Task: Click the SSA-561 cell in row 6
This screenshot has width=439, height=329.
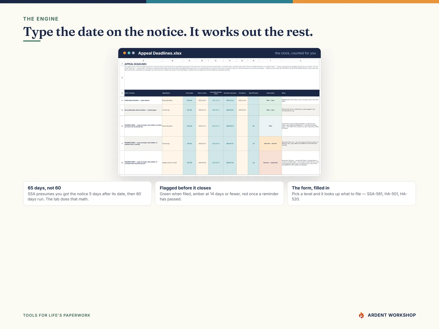Action: [189, 126]
